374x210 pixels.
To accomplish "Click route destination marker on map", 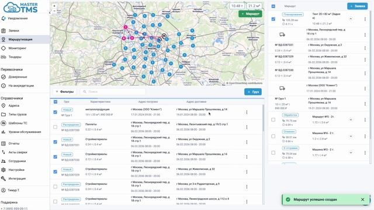I will pos(164,36).
